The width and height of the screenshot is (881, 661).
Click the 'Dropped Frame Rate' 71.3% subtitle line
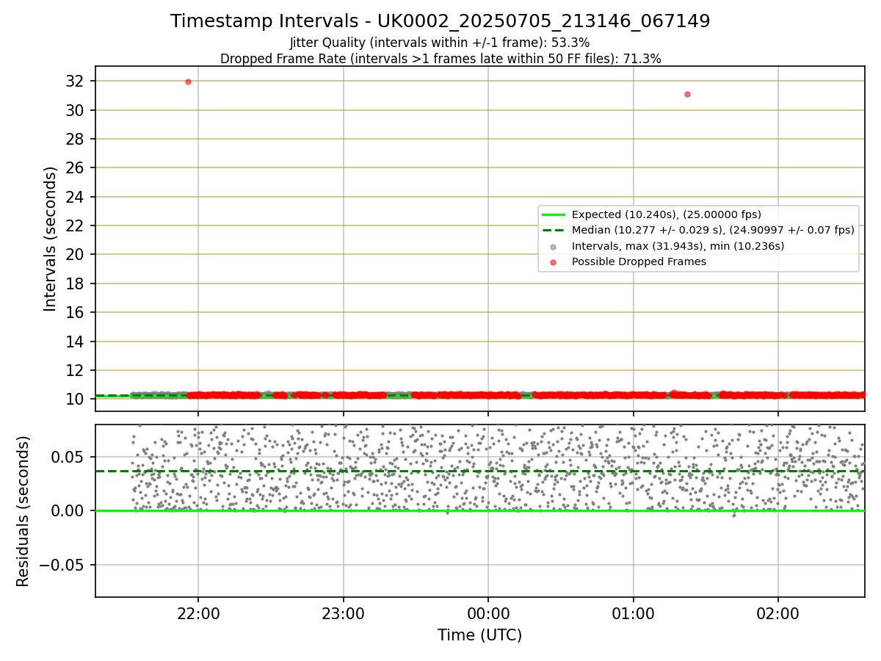[x=440, y=59]
